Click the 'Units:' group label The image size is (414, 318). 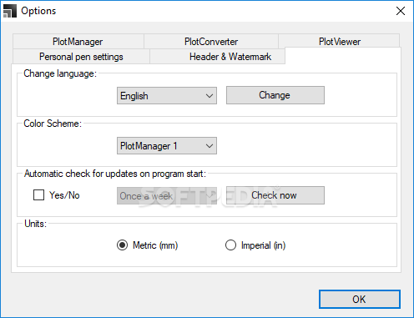point(35,224)
